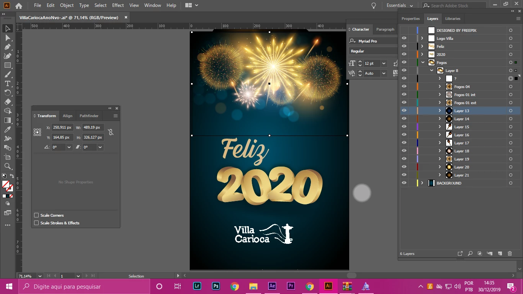Select the Curvature tool
The width and height of the screenshot is (523, 294).
coord(7,56)
